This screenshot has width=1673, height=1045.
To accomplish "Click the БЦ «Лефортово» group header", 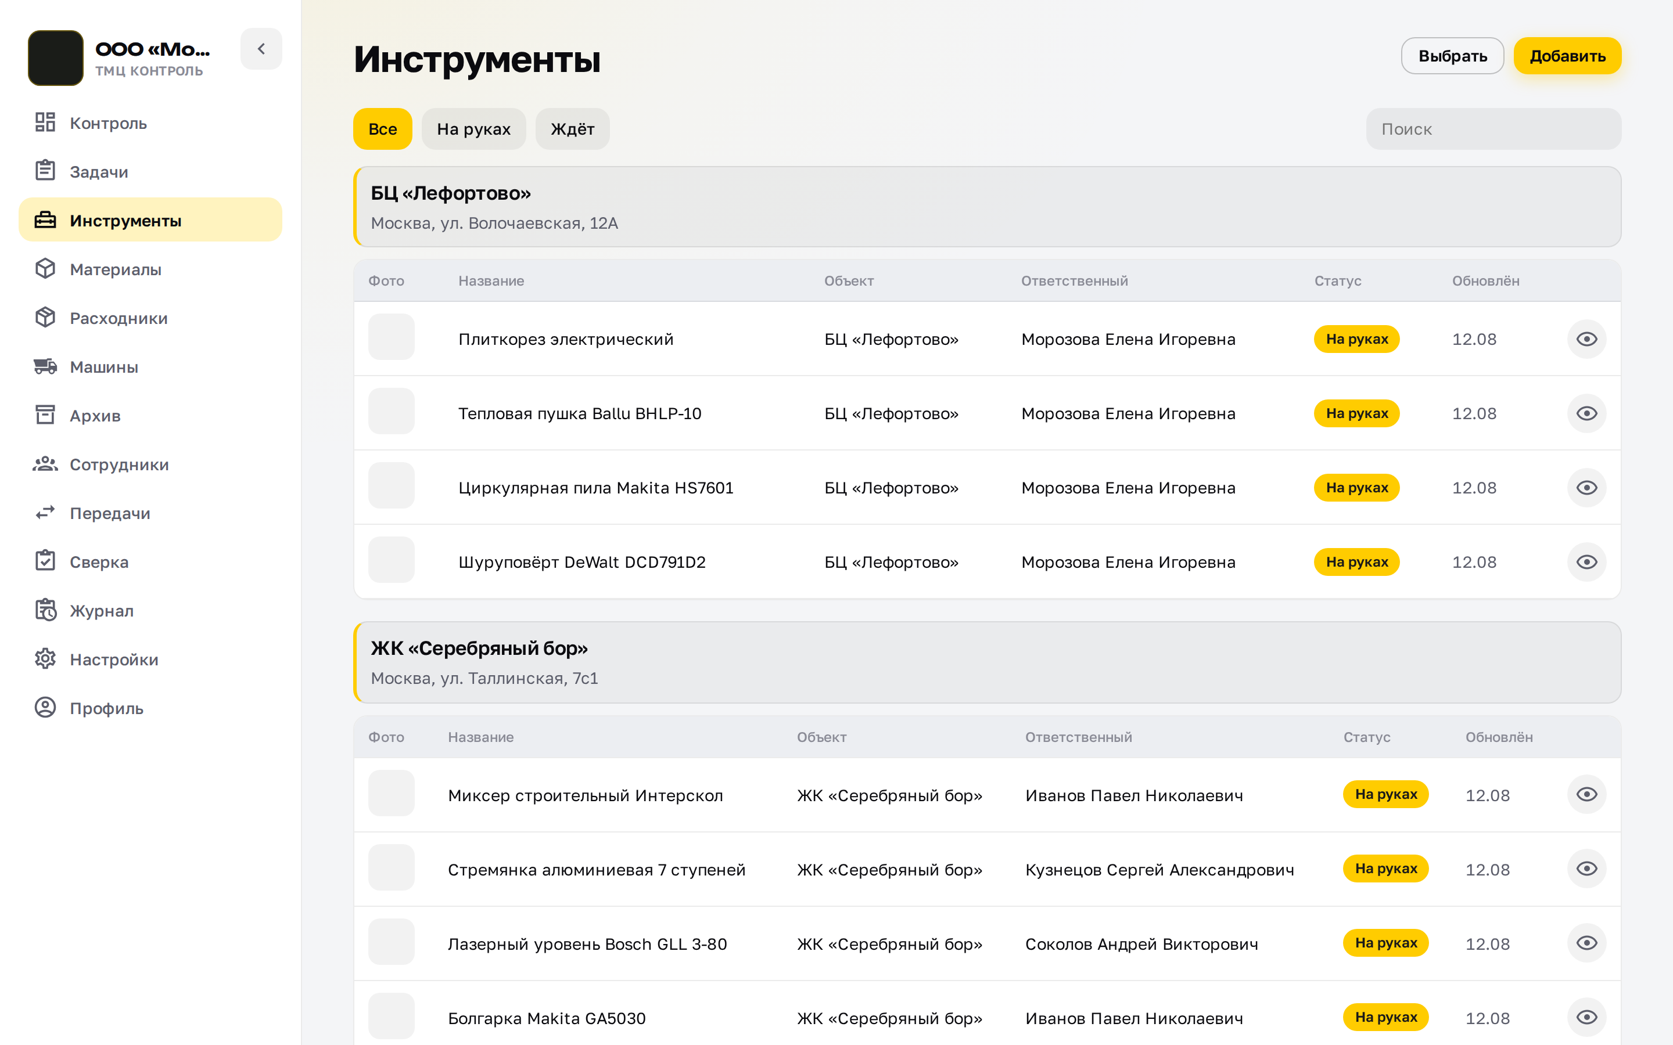I will pyautogui.click(x=987, y=207).
